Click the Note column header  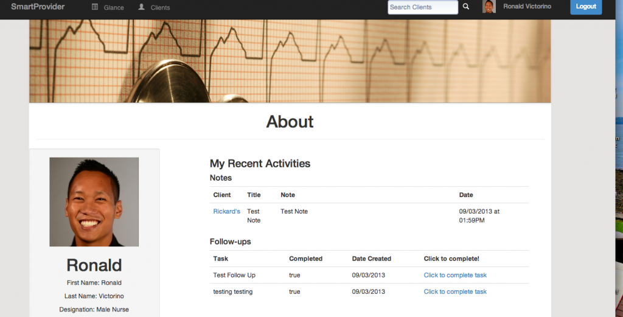[x=288, y=195]
